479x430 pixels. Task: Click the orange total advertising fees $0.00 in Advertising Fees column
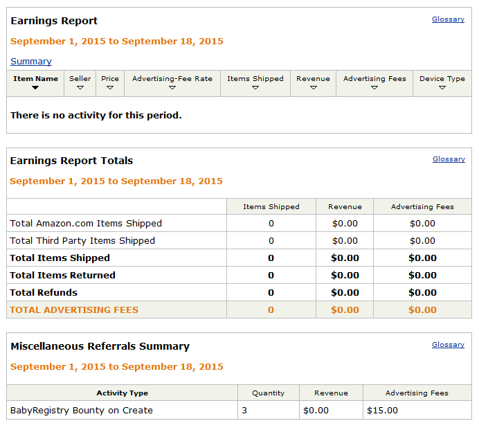click(422, 310)
